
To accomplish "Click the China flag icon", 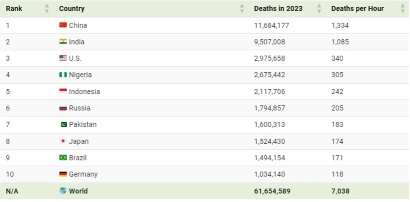I will coord(63,25).
